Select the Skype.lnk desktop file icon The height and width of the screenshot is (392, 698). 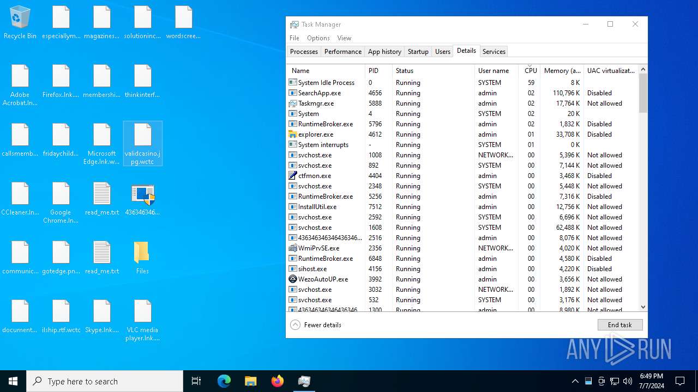pos(101,316)
